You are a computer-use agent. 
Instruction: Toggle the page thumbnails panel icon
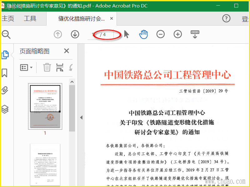click(x=5, y=55)
